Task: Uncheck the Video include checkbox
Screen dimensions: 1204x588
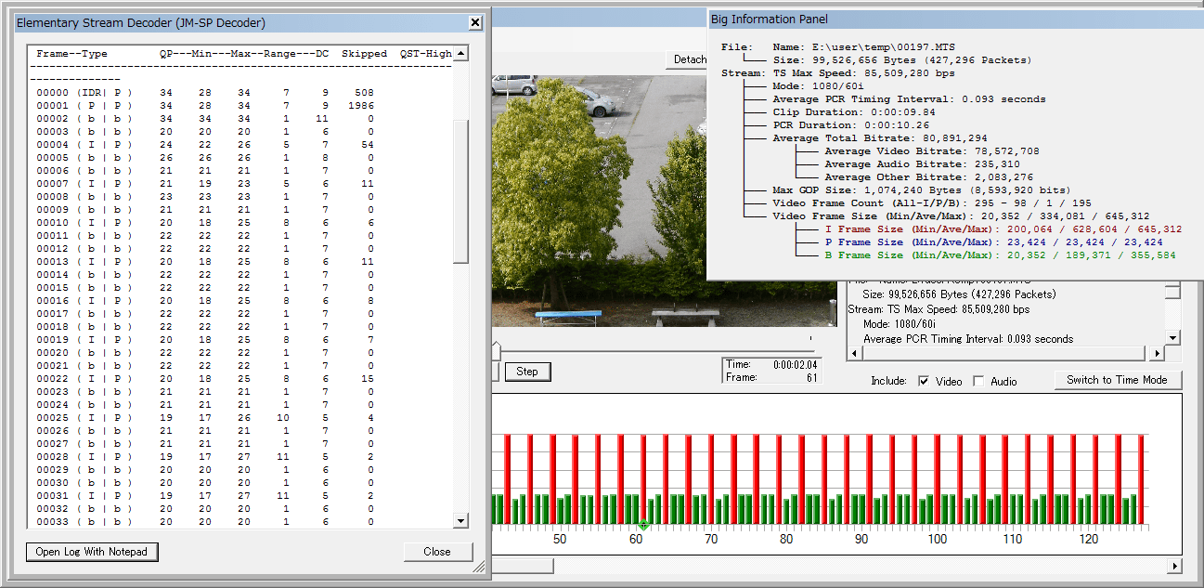Action: click(x=924, y=381)
